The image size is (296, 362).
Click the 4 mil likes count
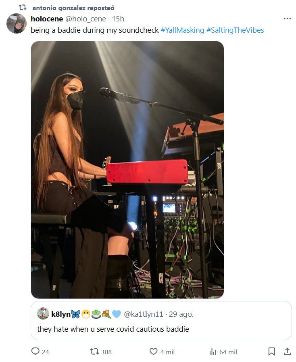point(167,352)
